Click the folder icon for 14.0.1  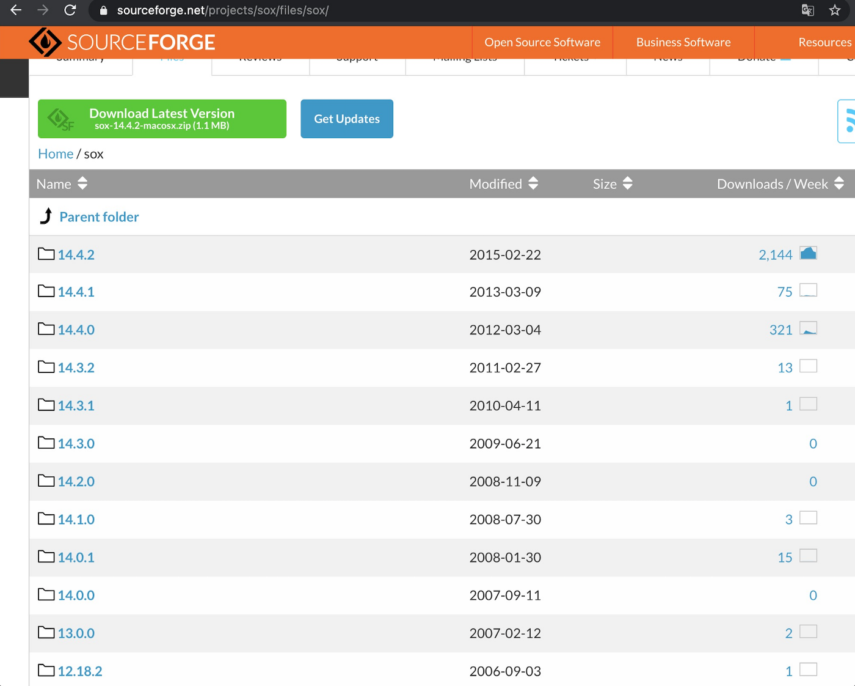click(46, 556)
